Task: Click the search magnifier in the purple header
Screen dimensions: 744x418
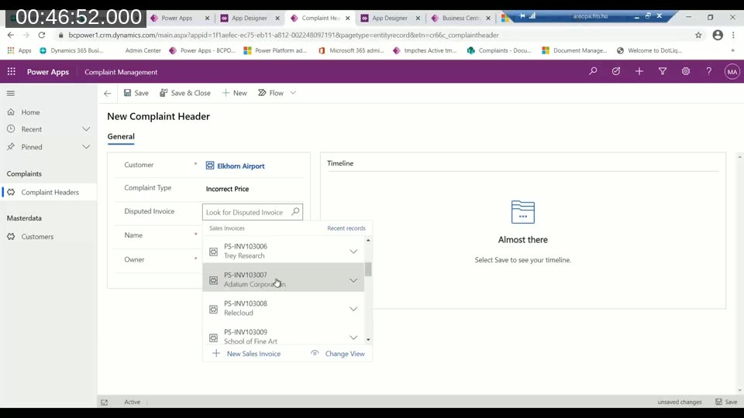Action: tap(593, 71)
